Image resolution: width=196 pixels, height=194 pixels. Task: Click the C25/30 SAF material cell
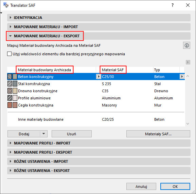click(x=108, y=77)
